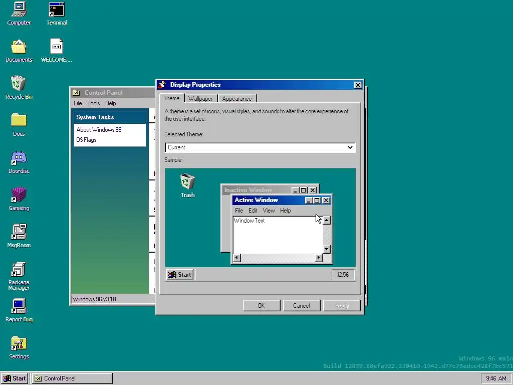Switch to the Theme tab
Viewport: 513px width, 385px height.
pyautogui.click(x=171, y=98)
